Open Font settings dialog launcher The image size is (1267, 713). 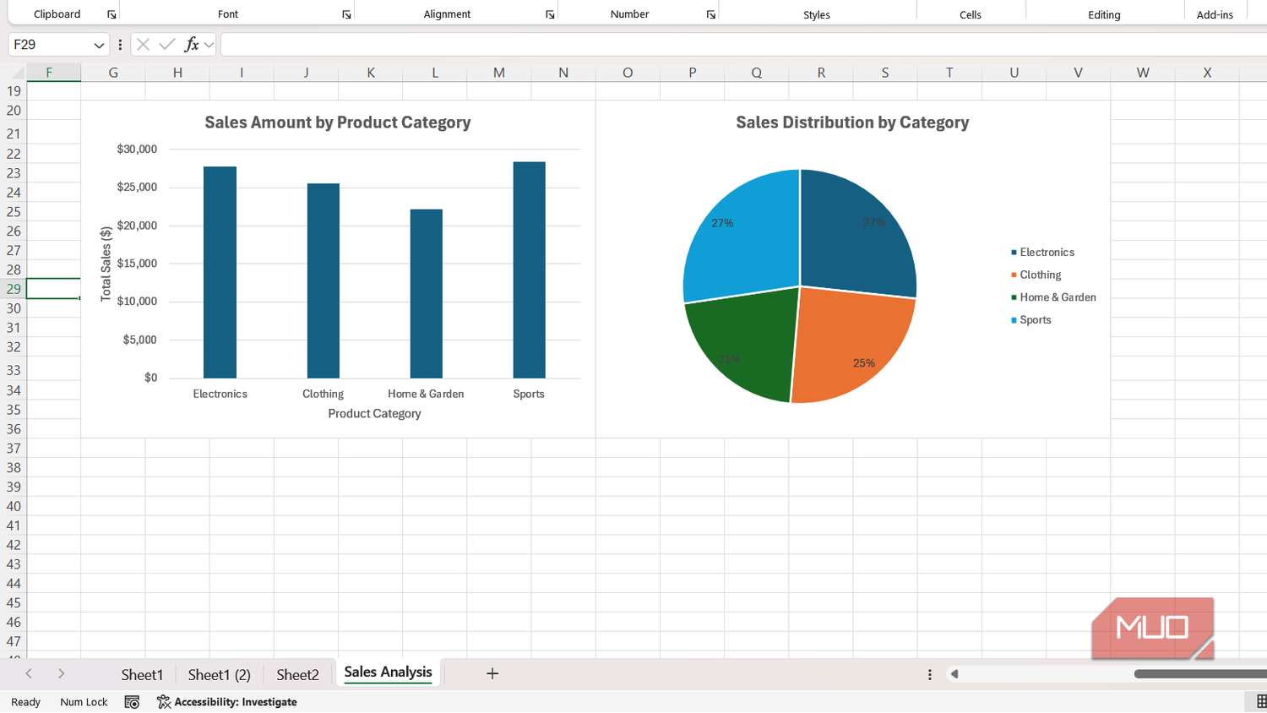346,14
